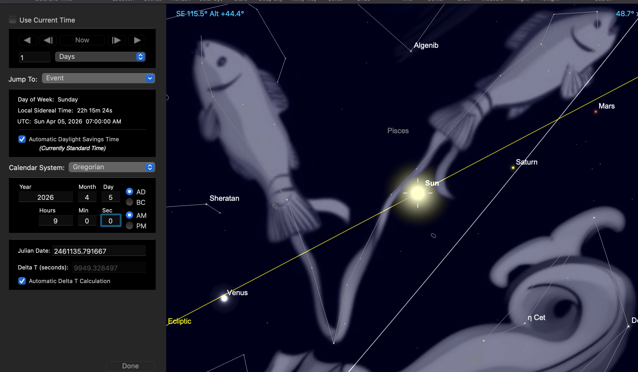Click the Julian Date input field
The width and height of the screenshot is (638, 372).
[x=99, y=251]
